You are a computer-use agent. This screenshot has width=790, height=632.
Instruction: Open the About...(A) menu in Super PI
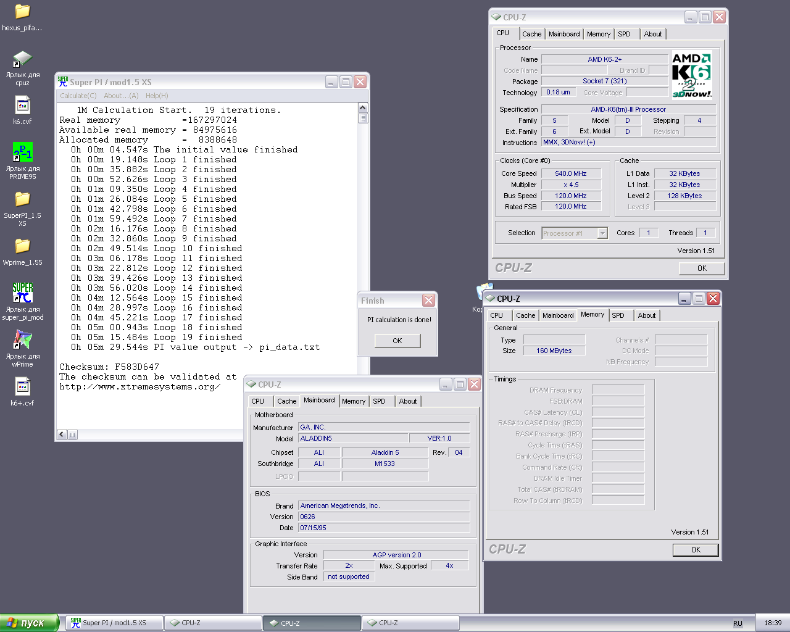tap(121, 96)
